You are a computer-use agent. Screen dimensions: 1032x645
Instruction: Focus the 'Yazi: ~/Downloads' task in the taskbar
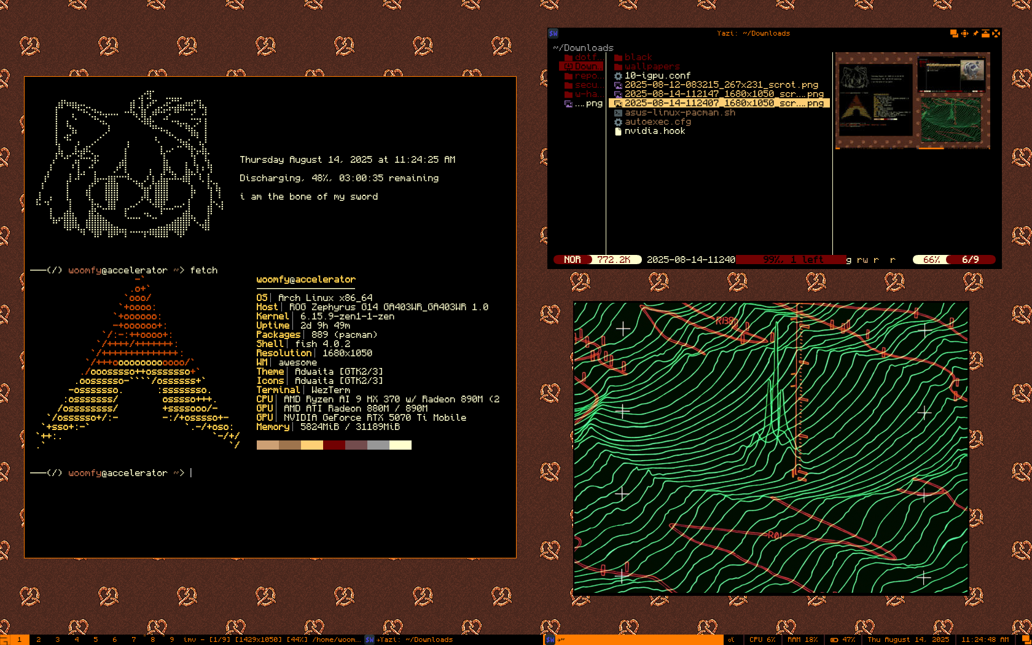pyautogui.click(x=453, y=639)
